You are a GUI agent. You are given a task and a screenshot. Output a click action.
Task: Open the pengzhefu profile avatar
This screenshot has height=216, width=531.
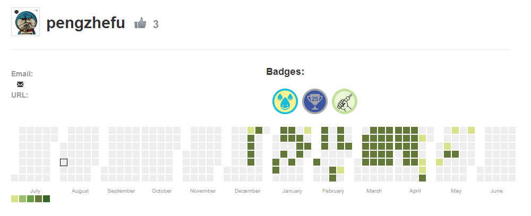coord(25,22)
